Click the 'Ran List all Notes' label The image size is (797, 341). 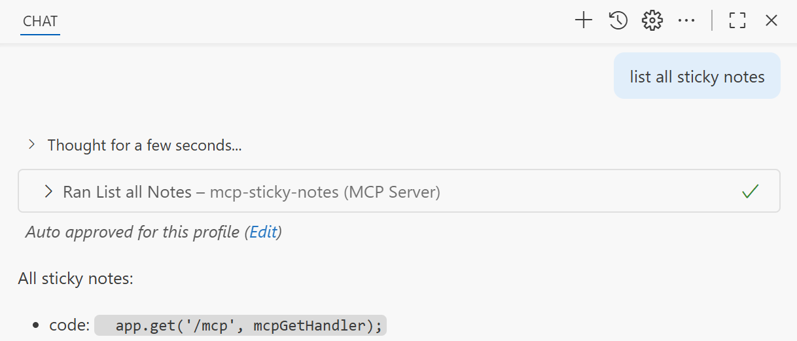point(127,192)
